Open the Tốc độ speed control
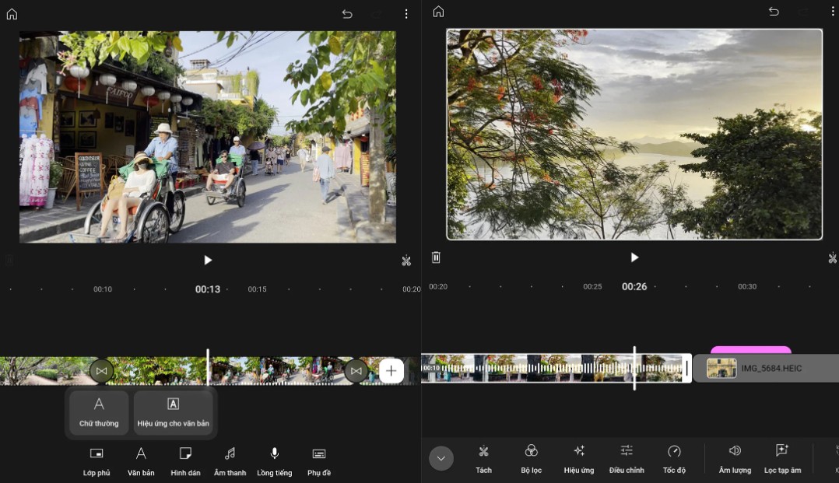 point(674,458)
